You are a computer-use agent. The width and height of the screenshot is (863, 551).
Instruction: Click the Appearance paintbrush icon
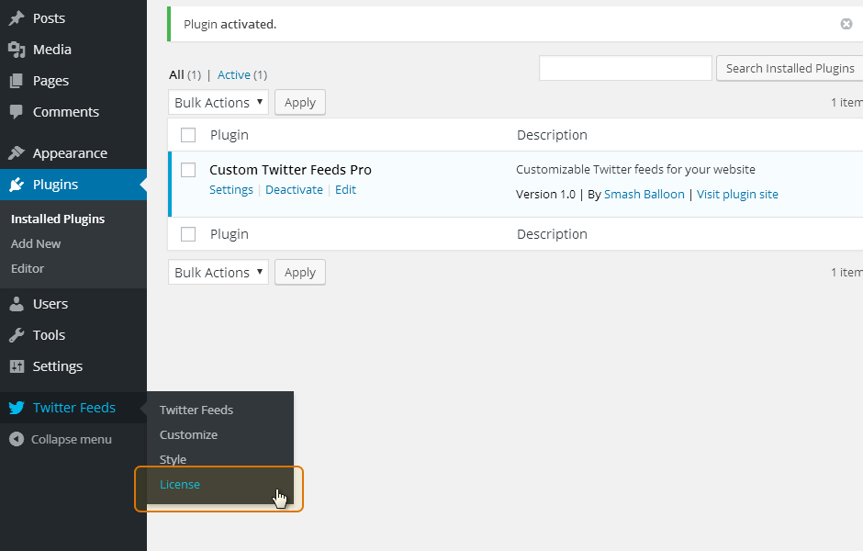17,153
